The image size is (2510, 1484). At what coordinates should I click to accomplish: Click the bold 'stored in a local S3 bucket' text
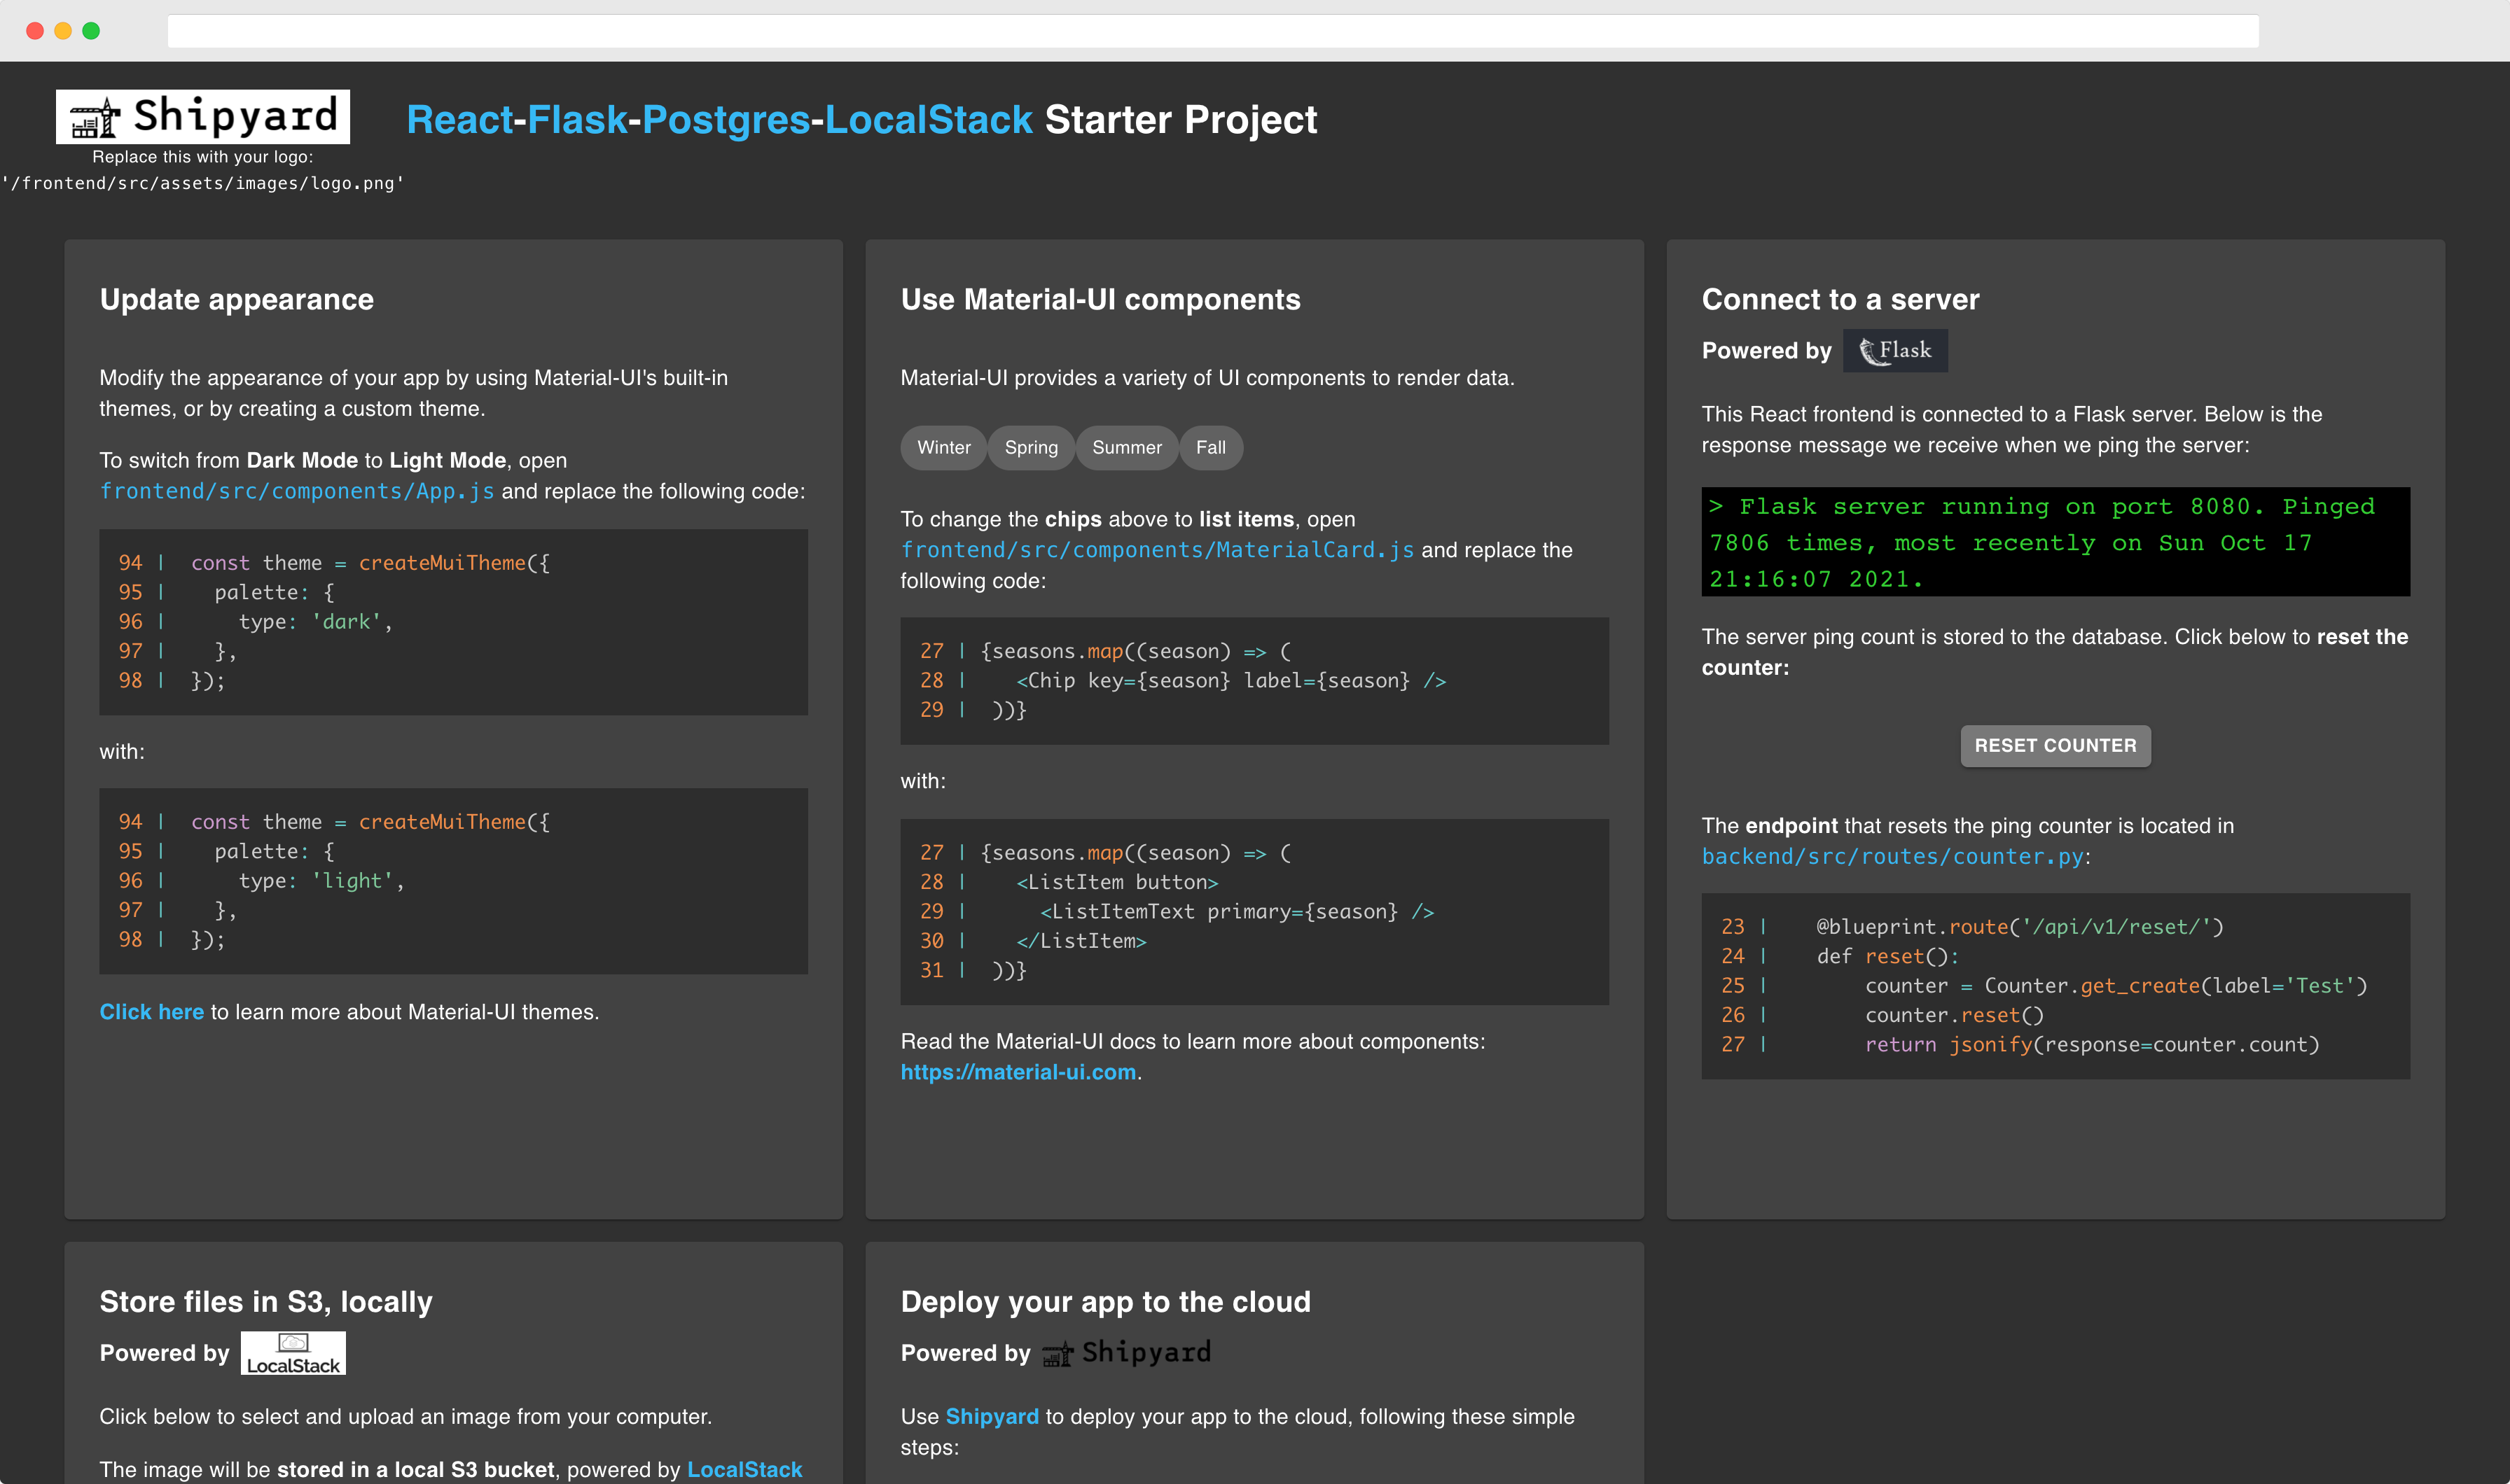pos(416,1470)
